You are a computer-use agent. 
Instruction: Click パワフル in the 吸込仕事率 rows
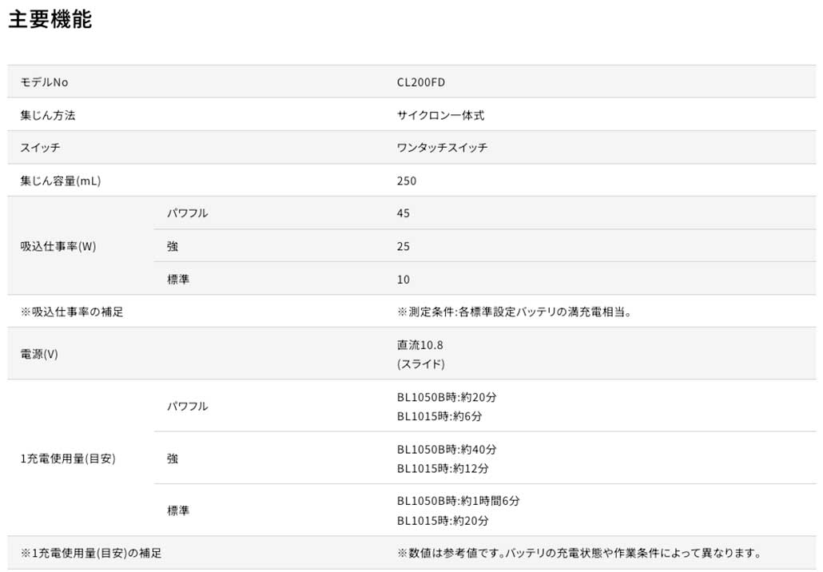click(x=188, y=213)
